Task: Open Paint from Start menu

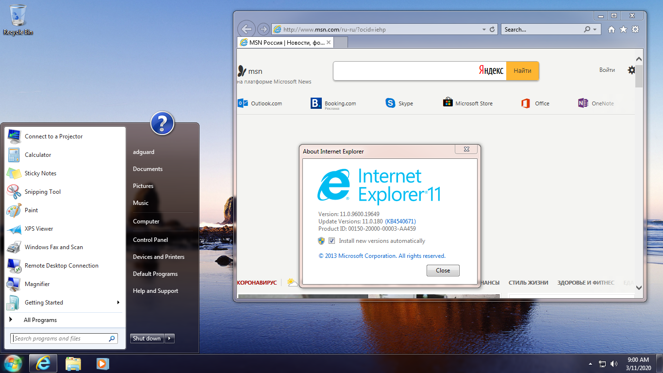Action: click(65, 210)
